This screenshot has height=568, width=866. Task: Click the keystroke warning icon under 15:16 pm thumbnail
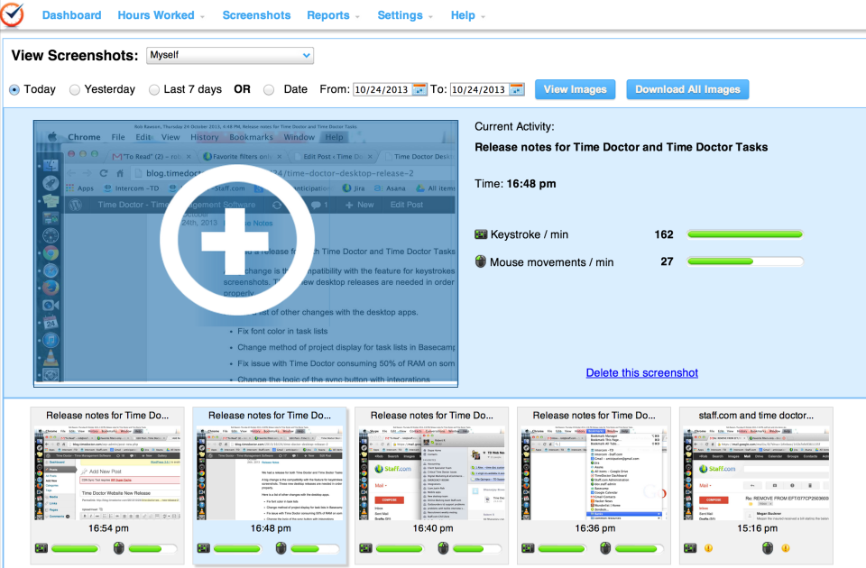pos(709,547)
